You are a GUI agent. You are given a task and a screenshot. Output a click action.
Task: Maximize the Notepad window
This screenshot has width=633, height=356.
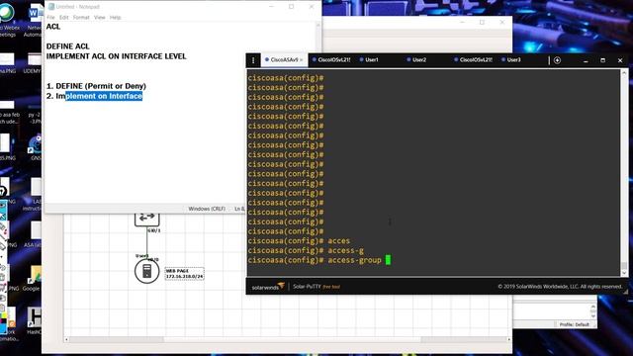click(x=291, y=7)
